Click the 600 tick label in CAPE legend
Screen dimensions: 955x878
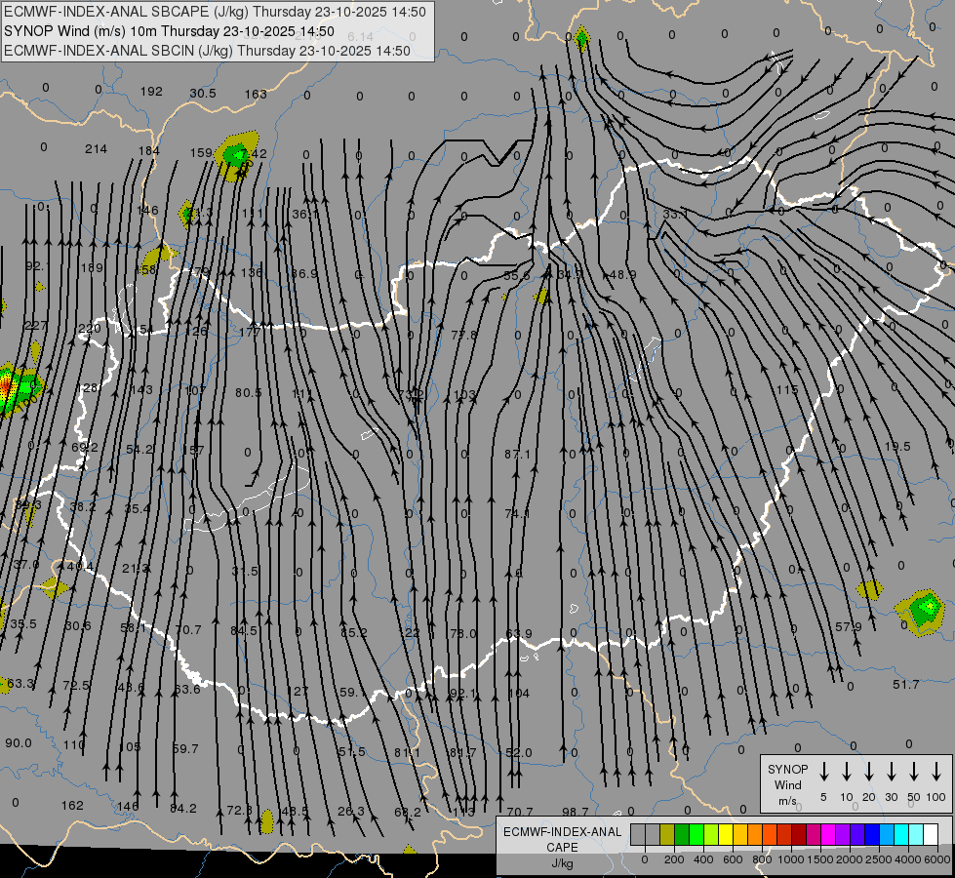tap(733, 859)
